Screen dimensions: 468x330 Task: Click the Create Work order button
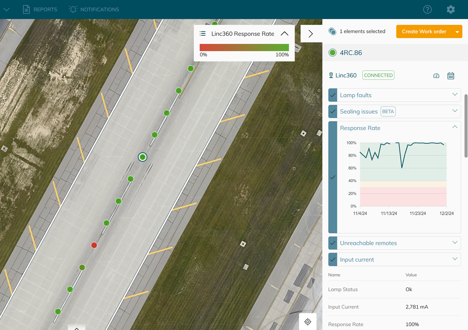point(424,31)
